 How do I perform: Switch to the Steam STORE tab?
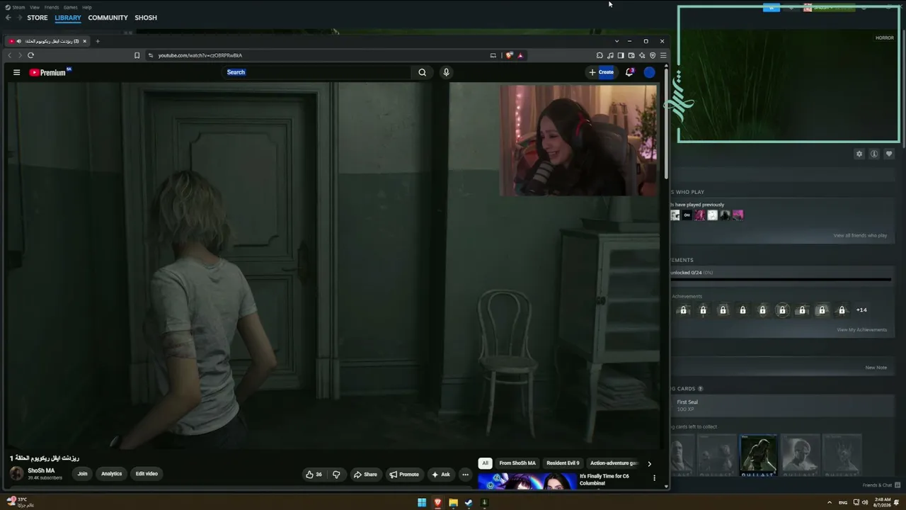(x=38, y=18)
